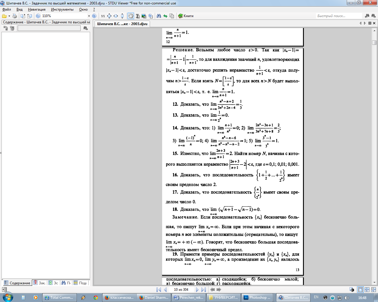
Task: Open the display settings gear icon
Action: (352, 290)
